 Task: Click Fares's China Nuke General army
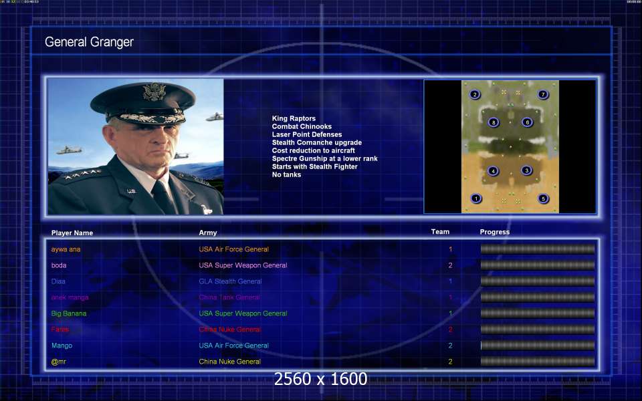click(x=229, y=329)
